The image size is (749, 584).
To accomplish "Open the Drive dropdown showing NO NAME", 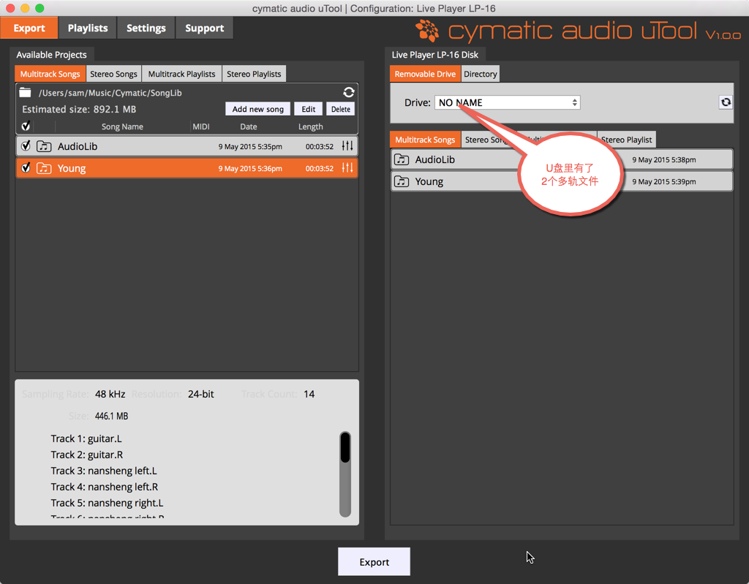I will tap(508, 102).
